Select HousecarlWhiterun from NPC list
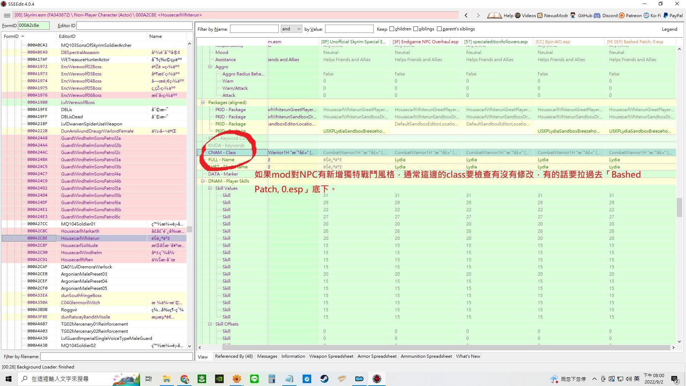The image size is (686, 386). (80, 238)
